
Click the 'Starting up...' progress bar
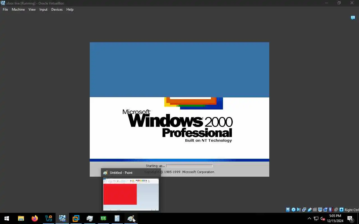click(x=189, y=166)
